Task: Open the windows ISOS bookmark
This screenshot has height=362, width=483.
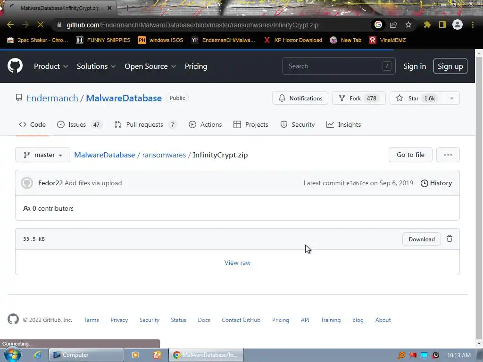Action: coord(160,40)
